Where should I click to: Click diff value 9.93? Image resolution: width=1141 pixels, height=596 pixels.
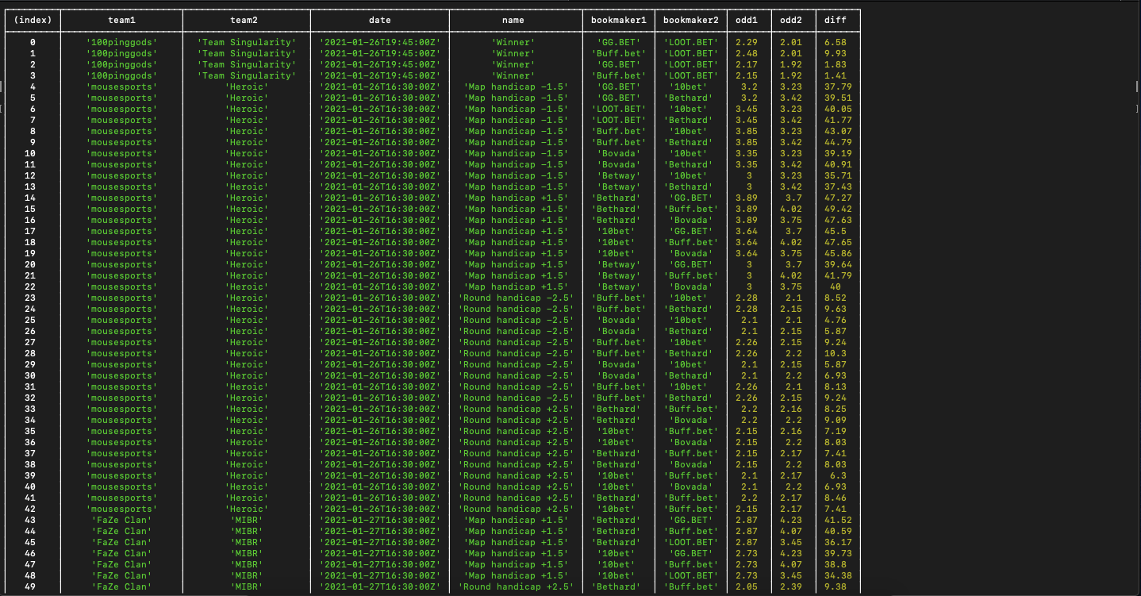point(836,53)
